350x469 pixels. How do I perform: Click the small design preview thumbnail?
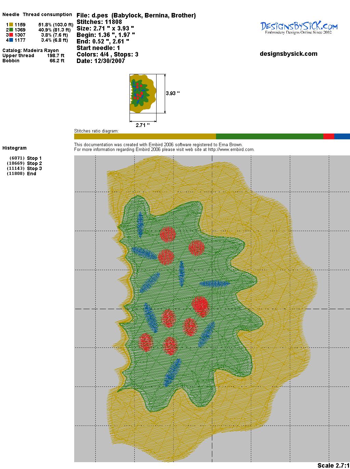[143, 93]
